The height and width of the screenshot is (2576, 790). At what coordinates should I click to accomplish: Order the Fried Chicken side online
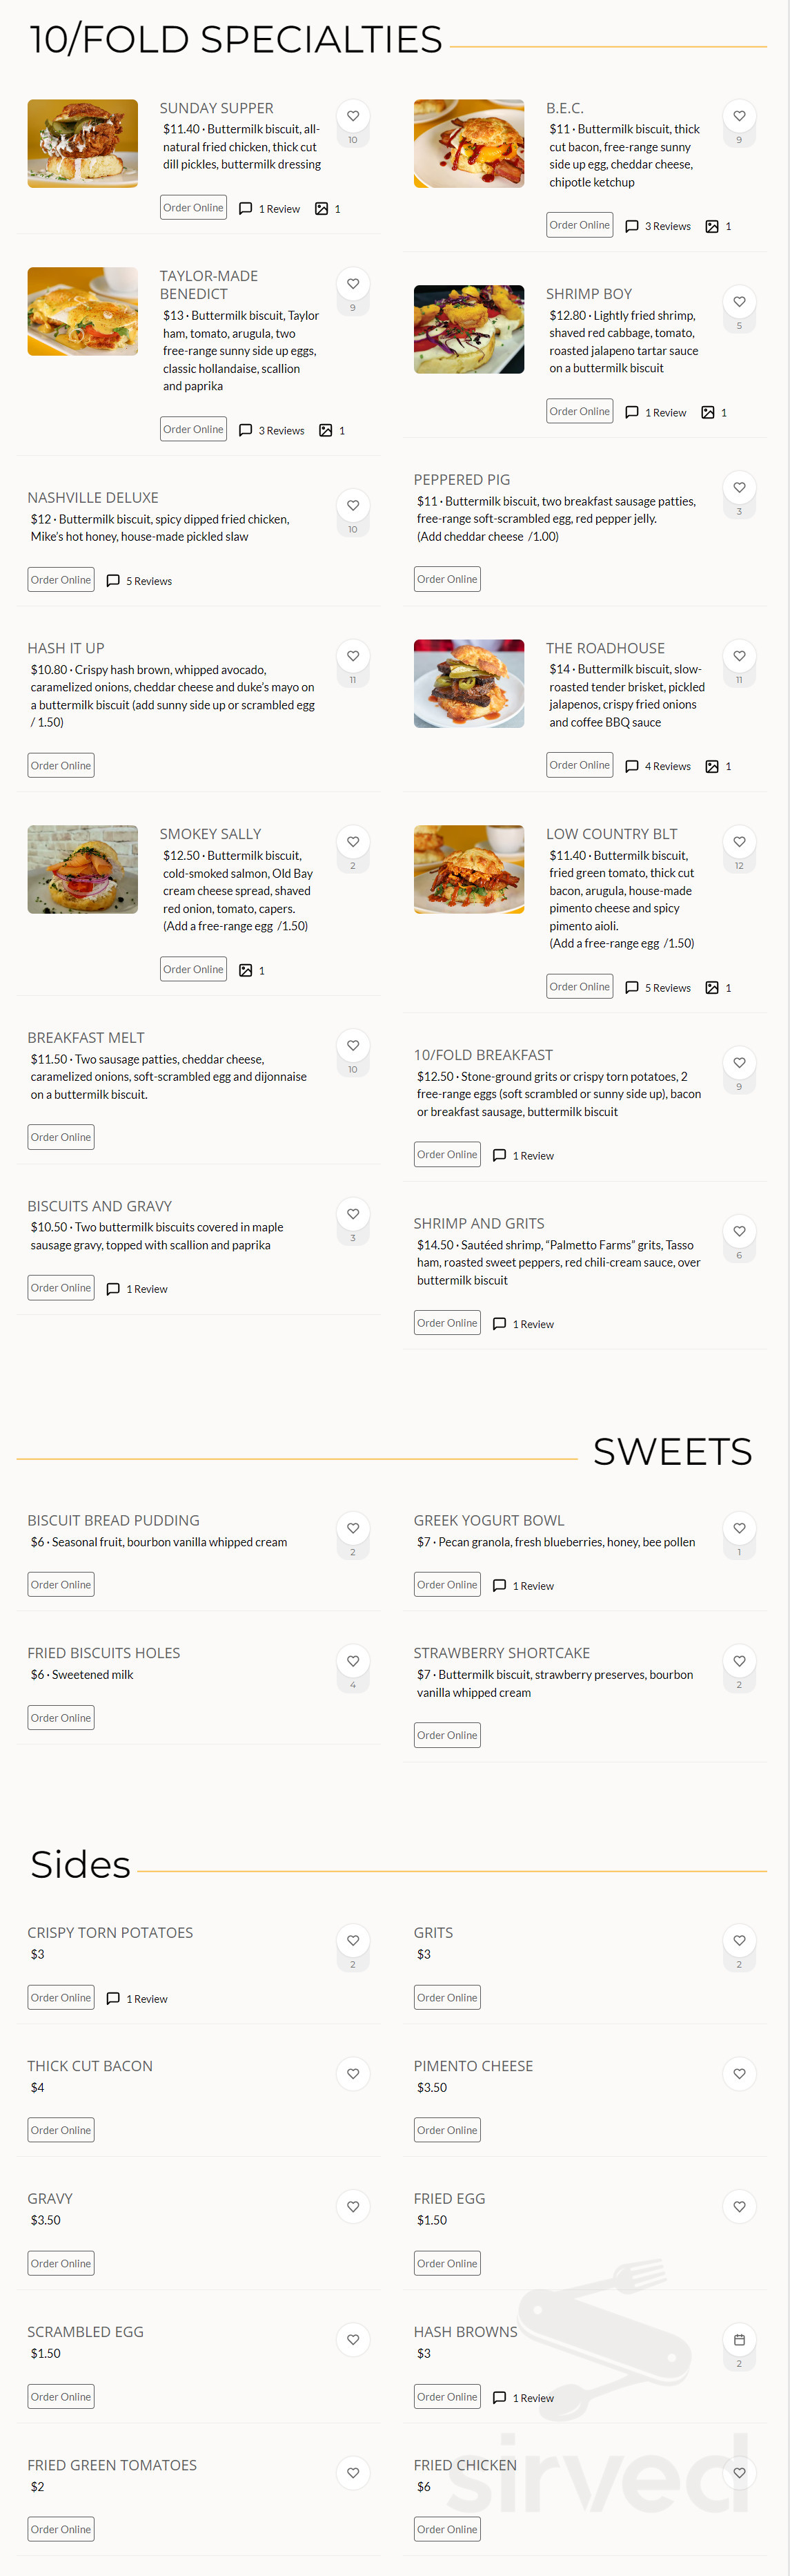[x=446, y=2529]
